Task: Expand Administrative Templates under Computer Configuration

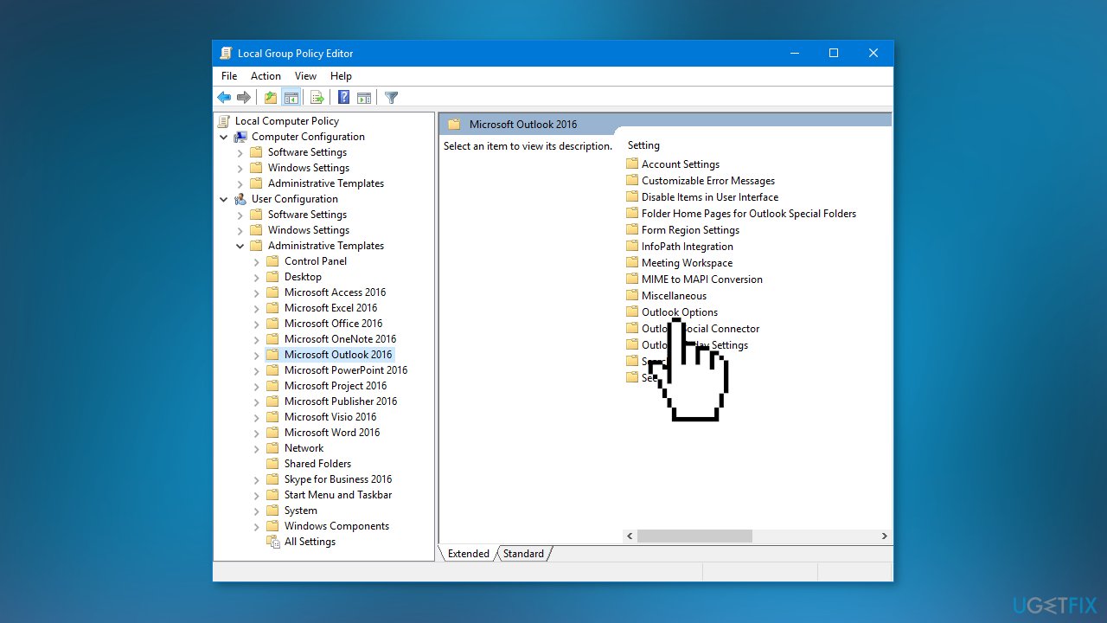Action: tap(240, 183)
